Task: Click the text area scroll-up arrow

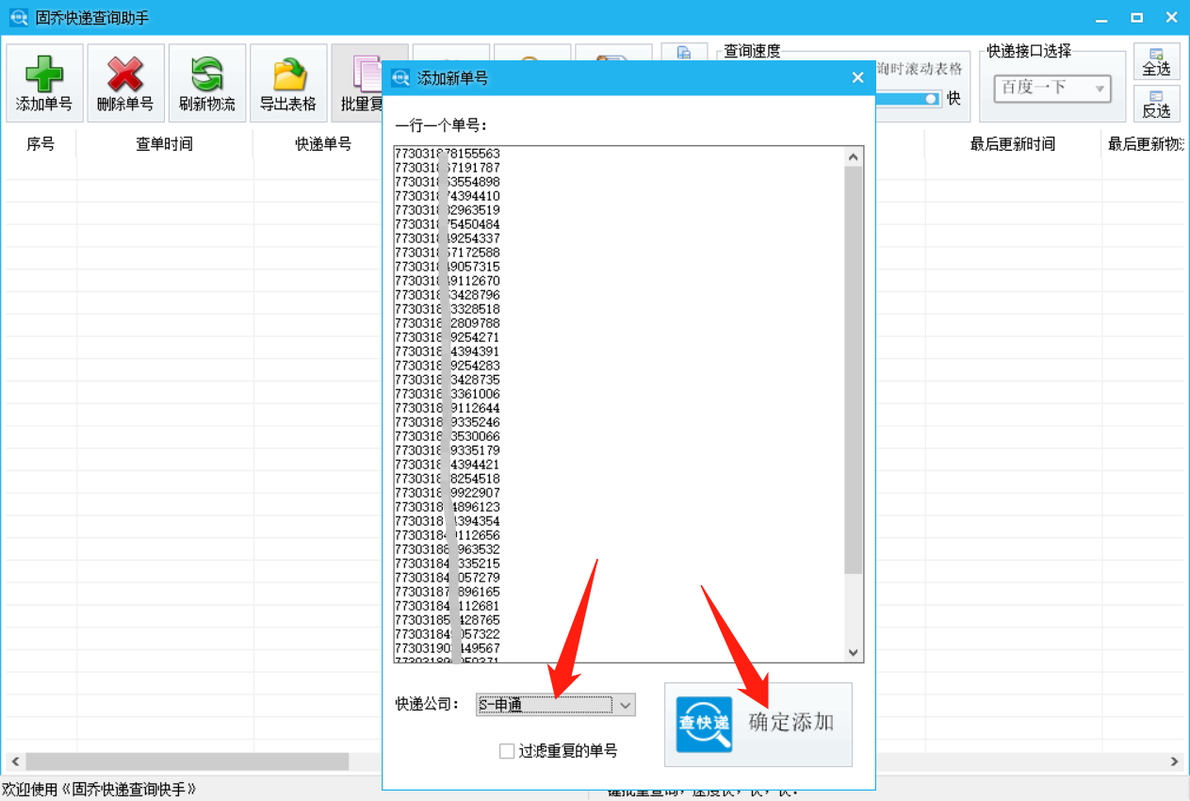Action: pos(854,156)
